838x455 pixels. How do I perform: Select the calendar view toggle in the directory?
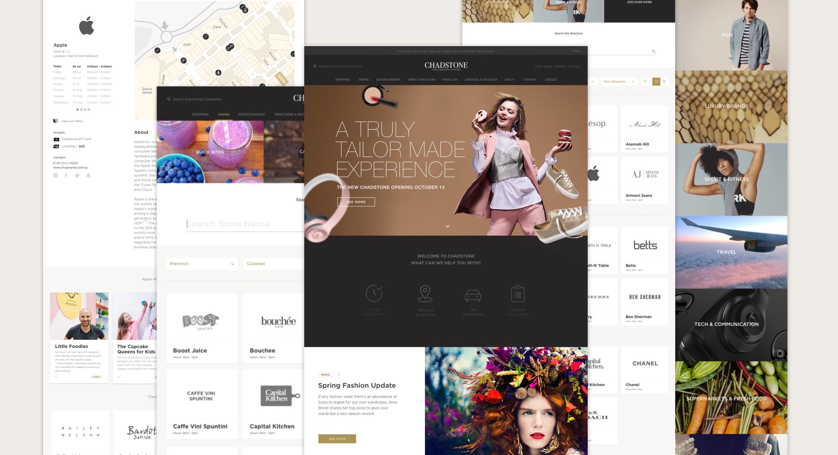[645, 81]
